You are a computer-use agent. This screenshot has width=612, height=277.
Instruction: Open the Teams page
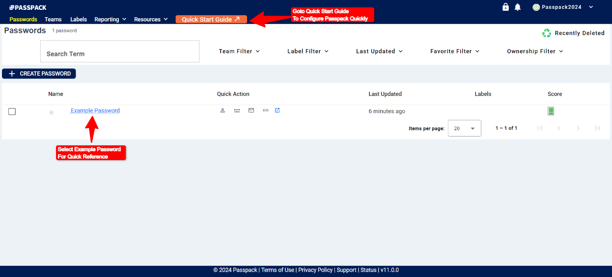(53, 19)
